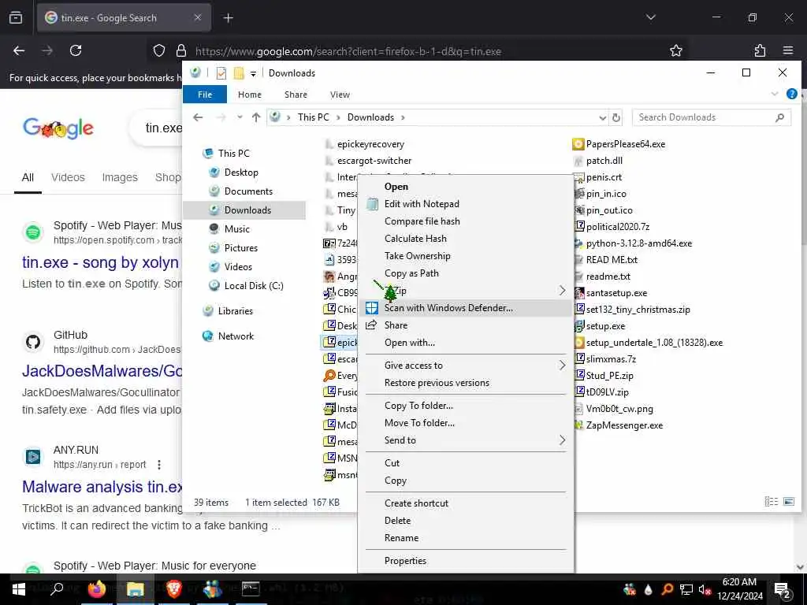This screenshot has width=807, height=605.
Task: Expand the quick access toolbar customize dropdown
Action: point(253,73)
